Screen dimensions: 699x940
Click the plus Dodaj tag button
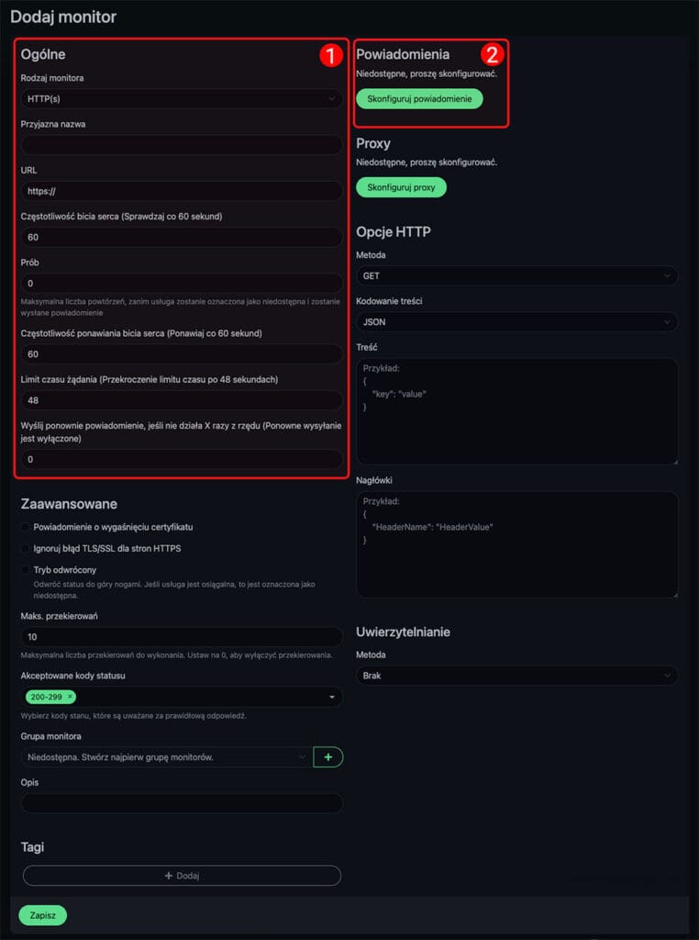click(x=182, y=876)
